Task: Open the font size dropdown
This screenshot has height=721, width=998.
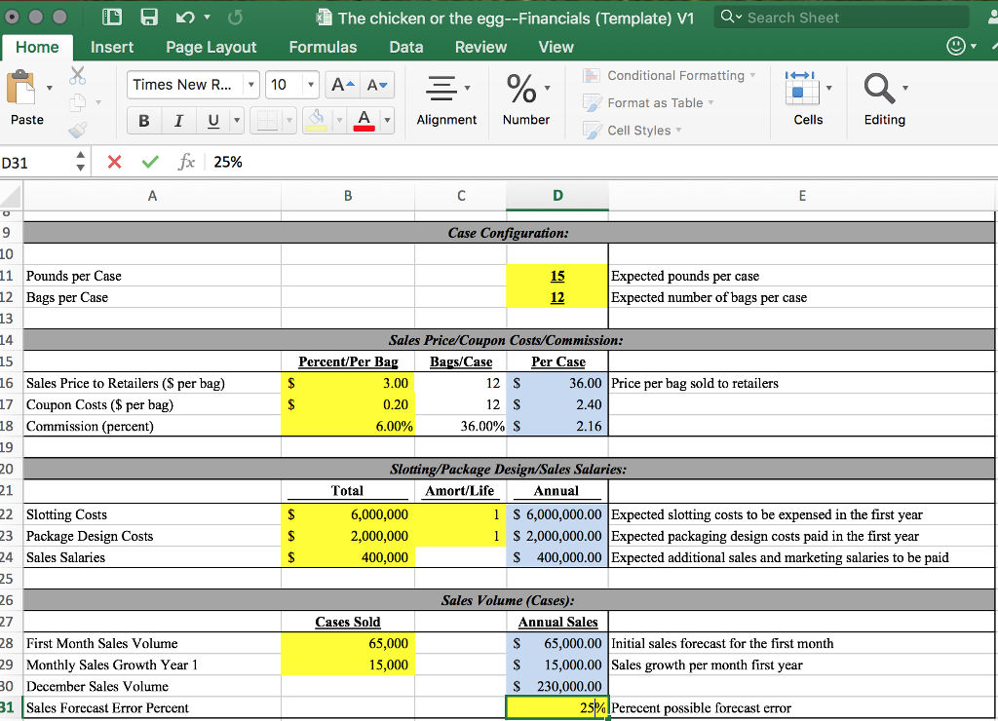Action: (x=311, y=85)
